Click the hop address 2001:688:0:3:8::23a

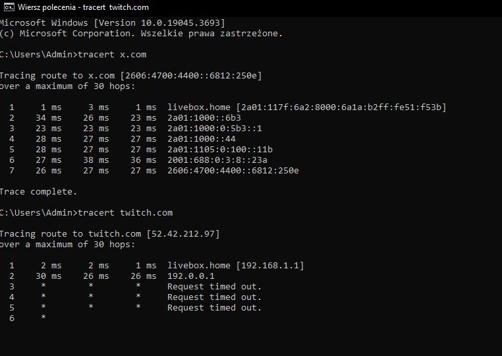click(x=217, y=160)
